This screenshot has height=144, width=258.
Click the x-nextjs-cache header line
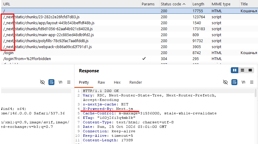(x=106, y=104)
